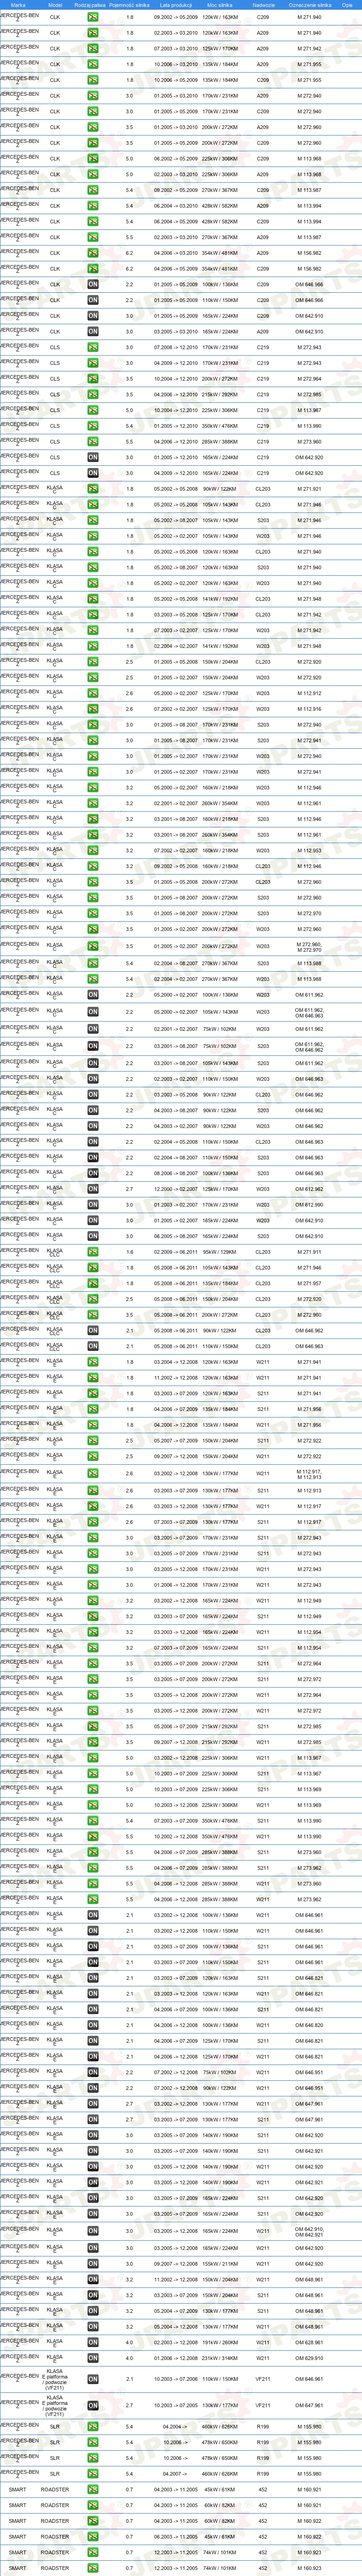
Task: Click diesel ON icon in E platforma OM 647.961 row
Action: (x=92, y=2405)
